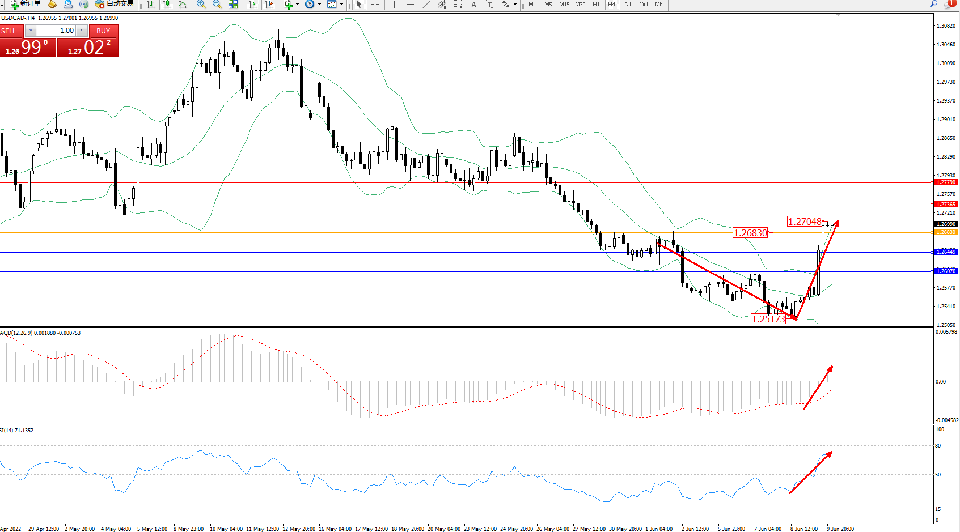Expand the add indicators dropdown arrow

coord(297,5)
